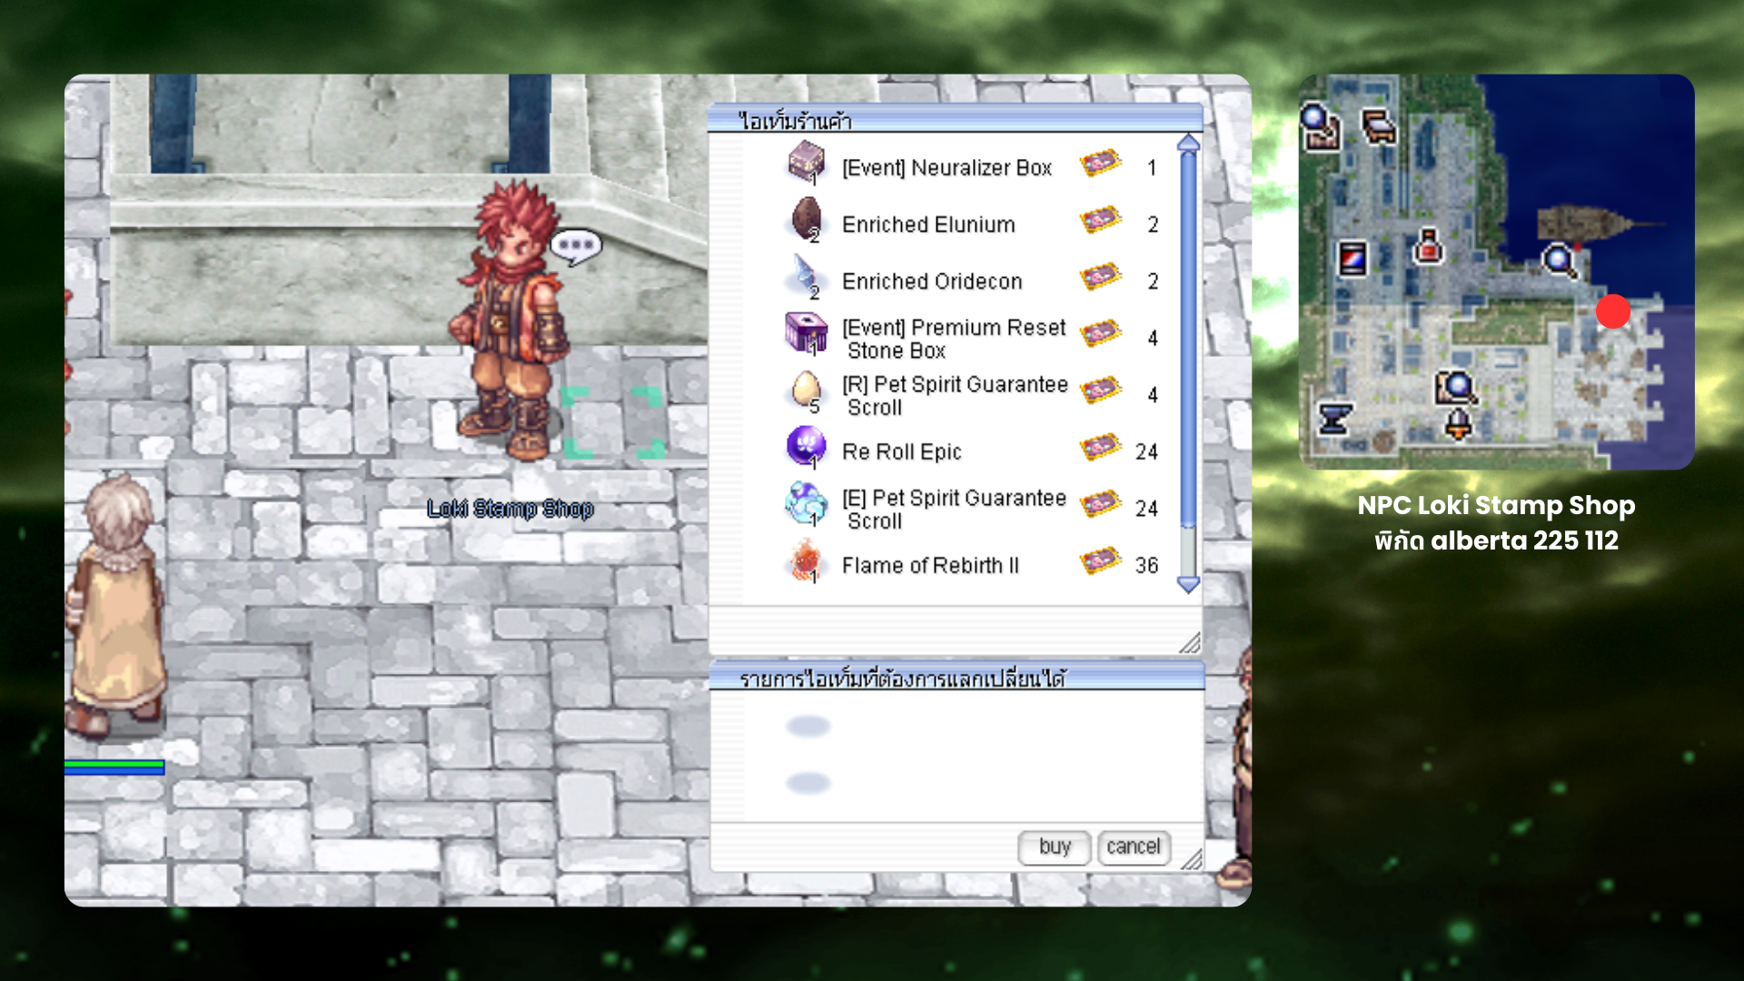1744x981 pixels.
Task: Click stamp currency icon beside Enriched Elunium
Action: 1101,221
